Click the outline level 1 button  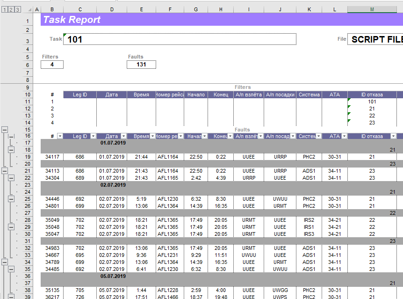click(4, 8)
